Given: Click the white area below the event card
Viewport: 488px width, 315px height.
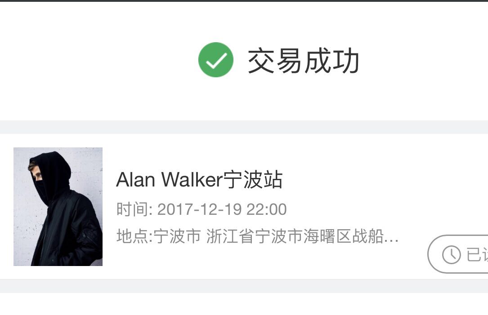Looking at the screenshot, I should tap(244, 304).
